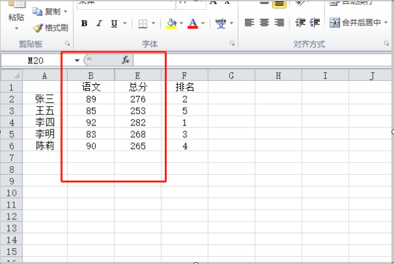394x264 pixels.
Task: Expand the 合并后居中 dropdown arrow
Action: pos(385,23)
